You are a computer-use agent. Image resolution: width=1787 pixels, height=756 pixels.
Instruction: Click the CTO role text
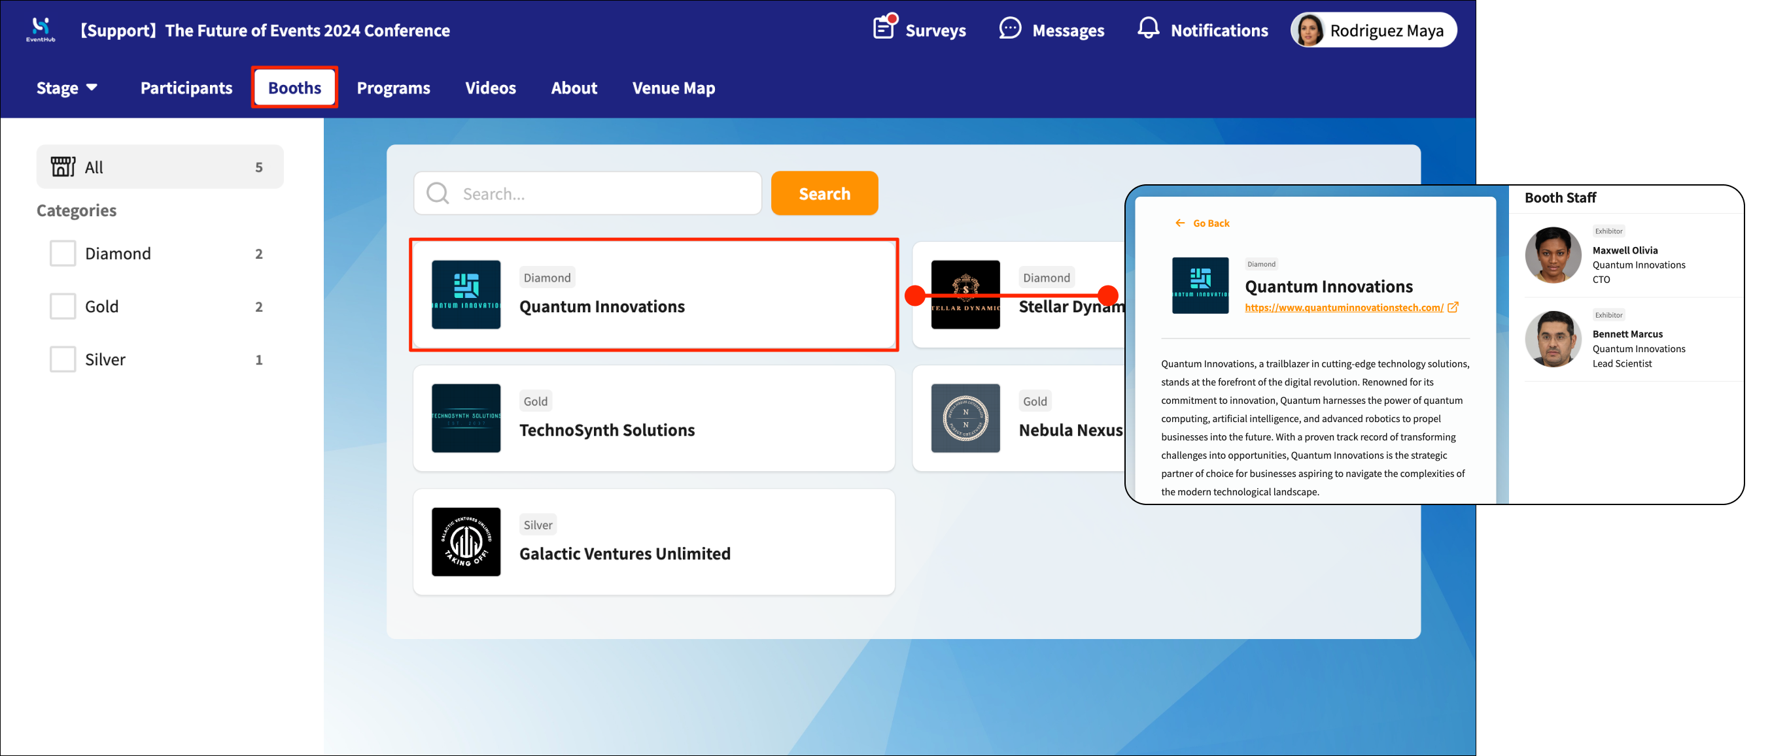1601,279
